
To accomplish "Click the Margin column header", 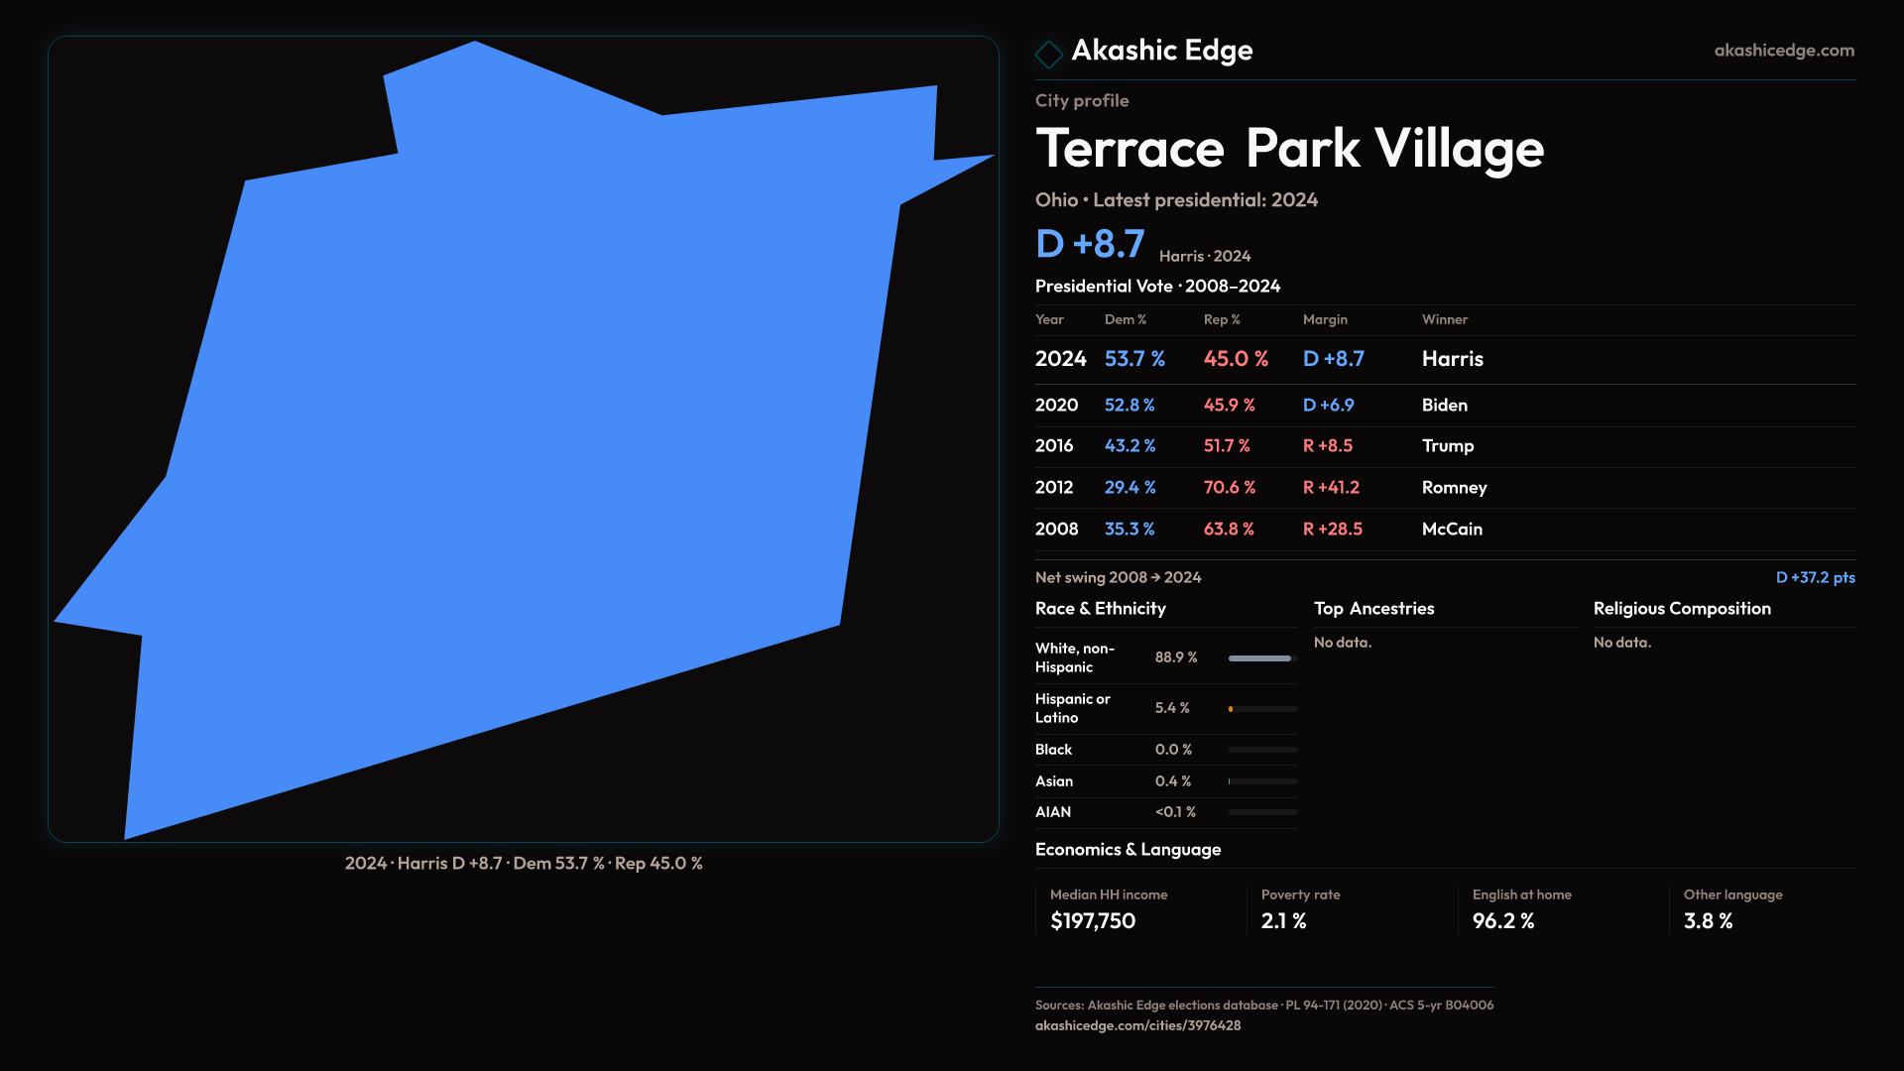I will click(x=1325, y=319).
